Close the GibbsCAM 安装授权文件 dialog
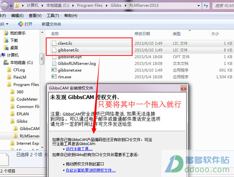 click(184, 88)
